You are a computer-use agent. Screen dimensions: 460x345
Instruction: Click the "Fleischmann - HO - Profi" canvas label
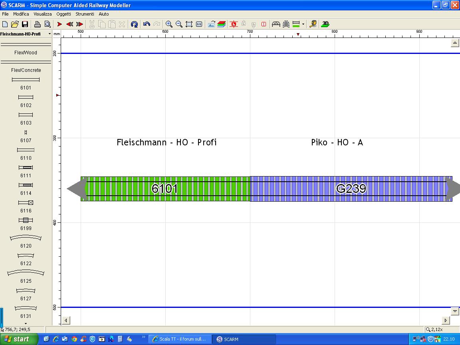point(167,142)
